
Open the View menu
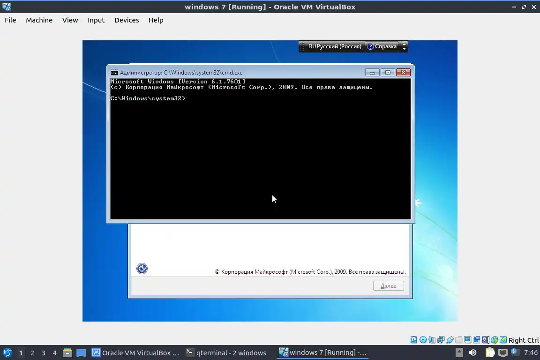pyautogui.click(x=70, y=20)
